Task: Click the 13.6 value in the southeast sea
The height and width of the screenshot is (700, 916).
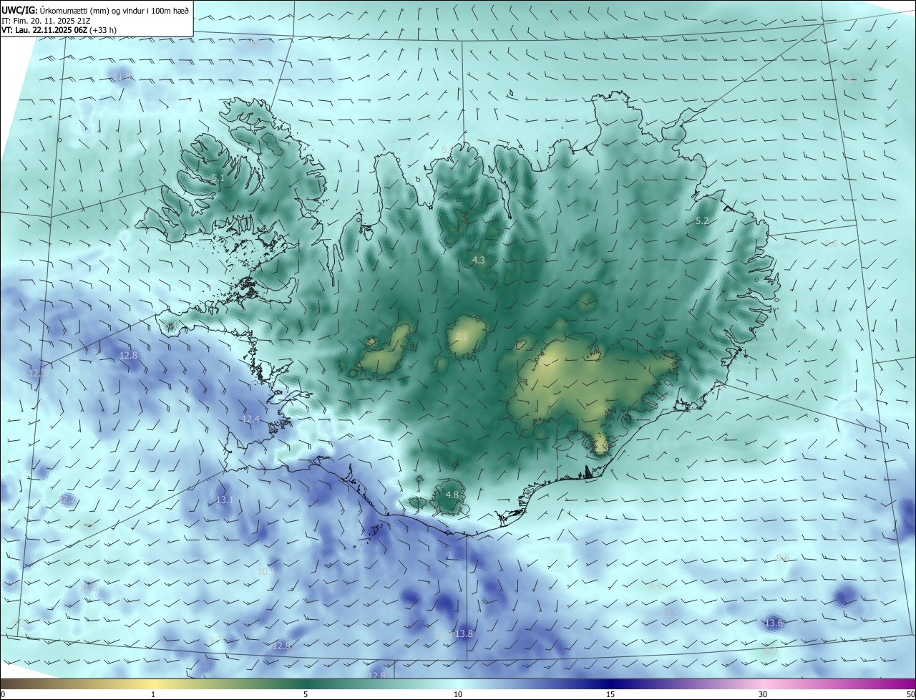Action: tap(774, 623)
